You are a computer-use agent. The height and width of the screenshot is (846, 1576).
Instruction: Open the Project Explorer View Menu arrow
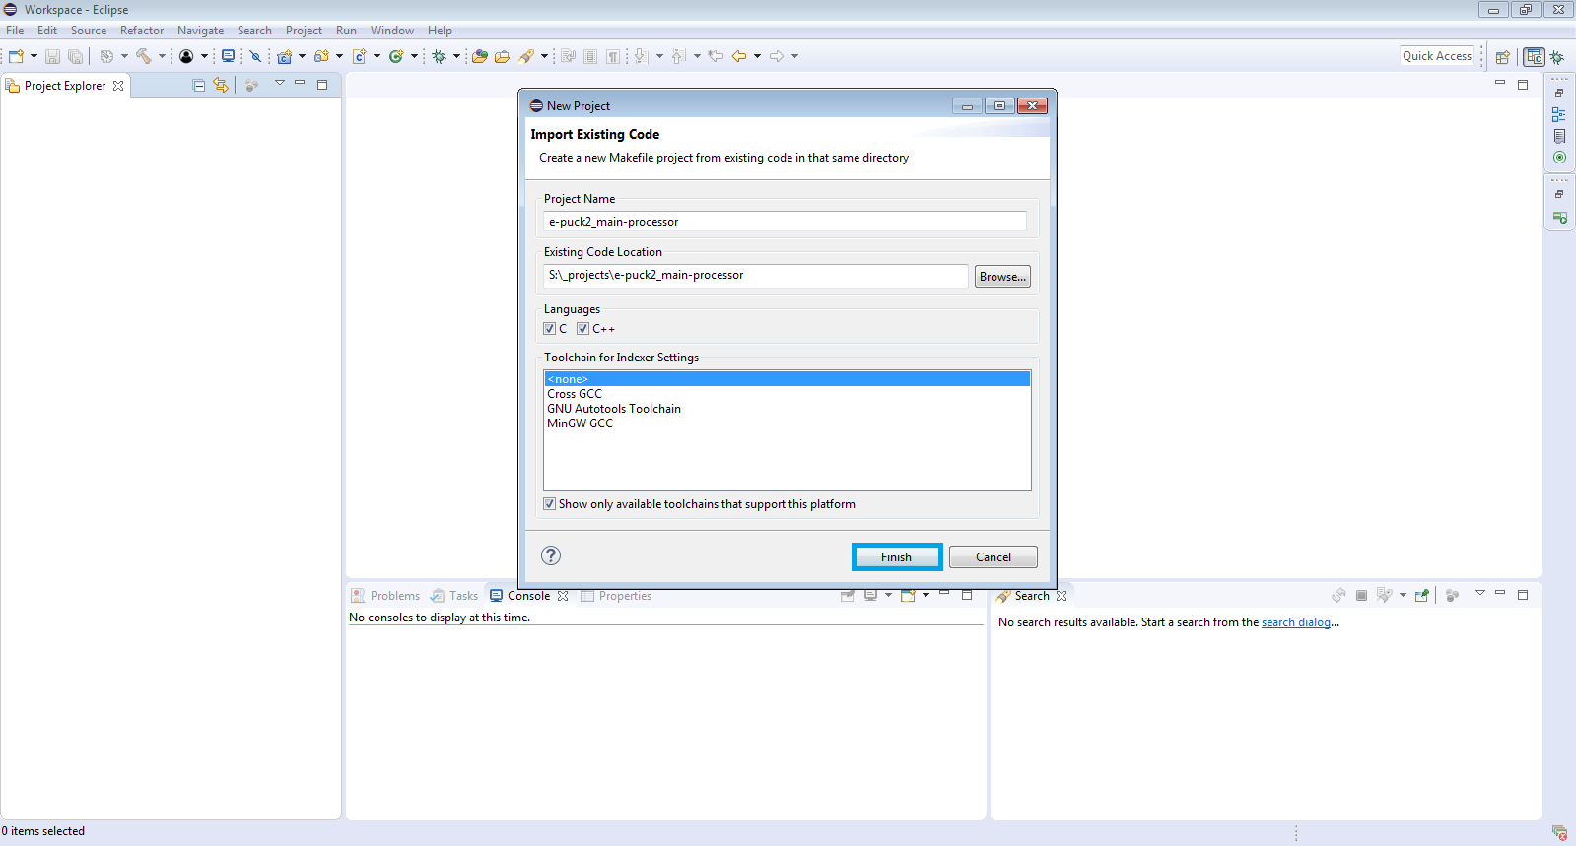click(280, 84)
